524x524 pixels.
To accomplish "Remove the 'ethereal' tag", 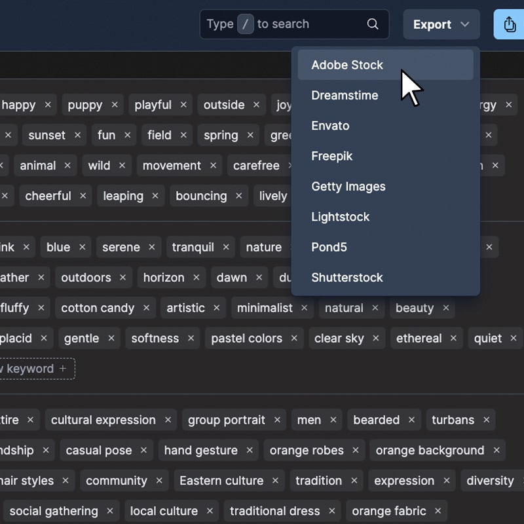I will (x=453, y=338).
